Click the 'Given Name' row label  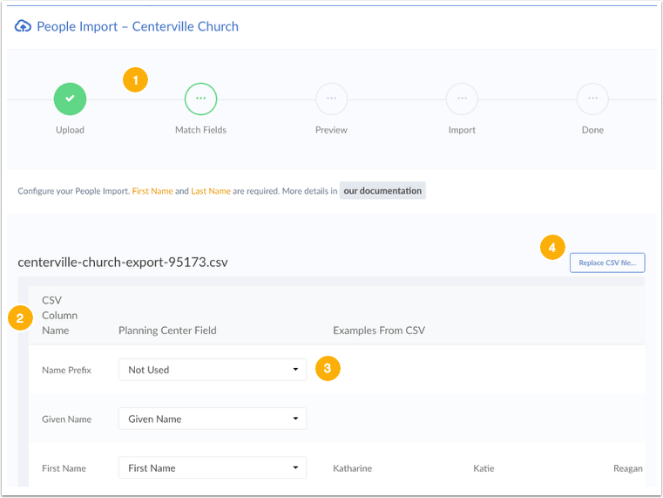click(67, 420)
